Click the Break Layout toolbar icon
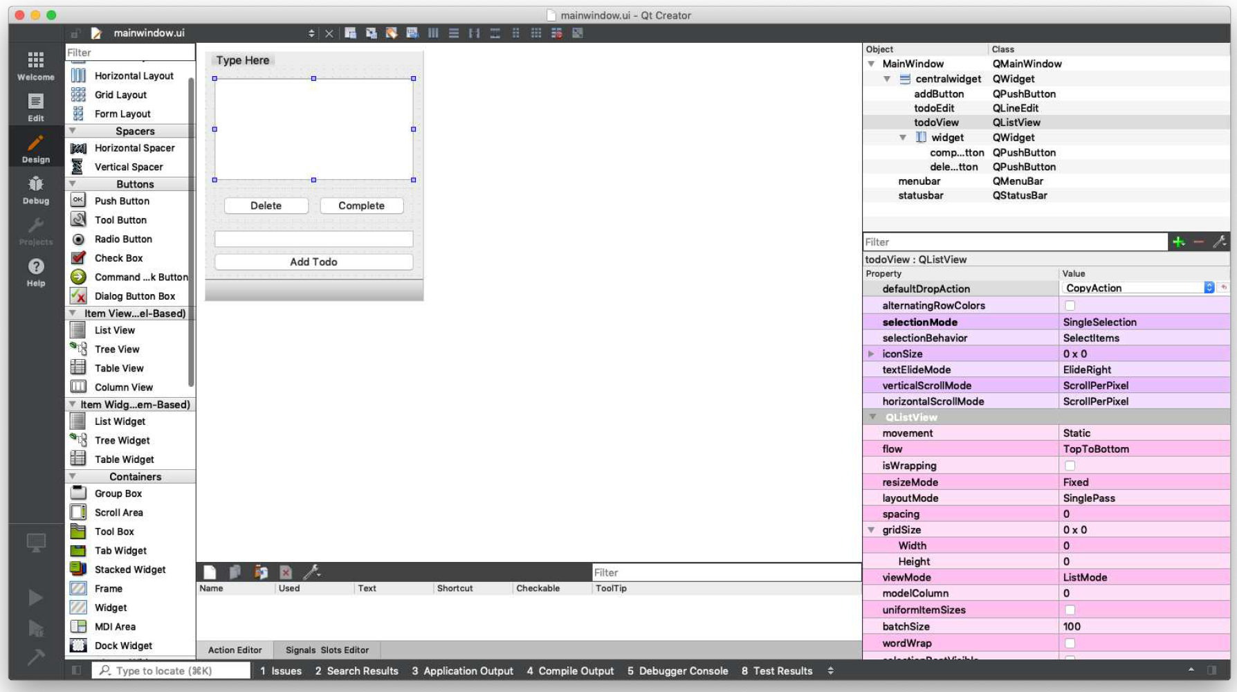Screen dimensions: 1237x692 [x=557, y=33]
